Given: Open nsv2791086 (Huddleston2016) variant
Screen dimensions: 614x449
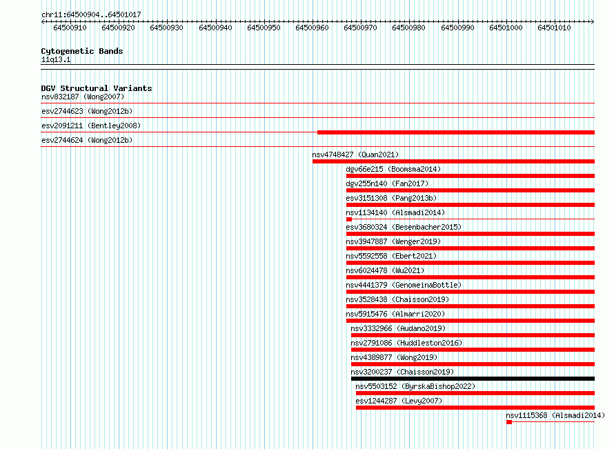Looking at the screenshot, I should point(407,343).
